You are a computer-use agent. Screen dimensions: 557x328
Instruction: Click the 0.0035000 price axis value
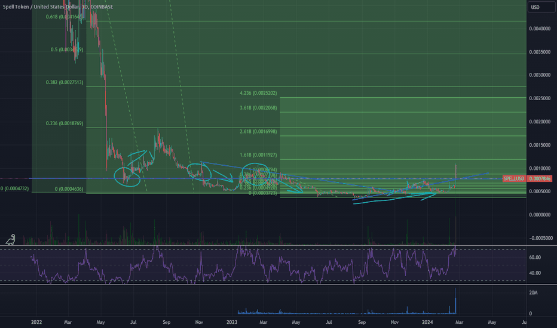point(540,52)
